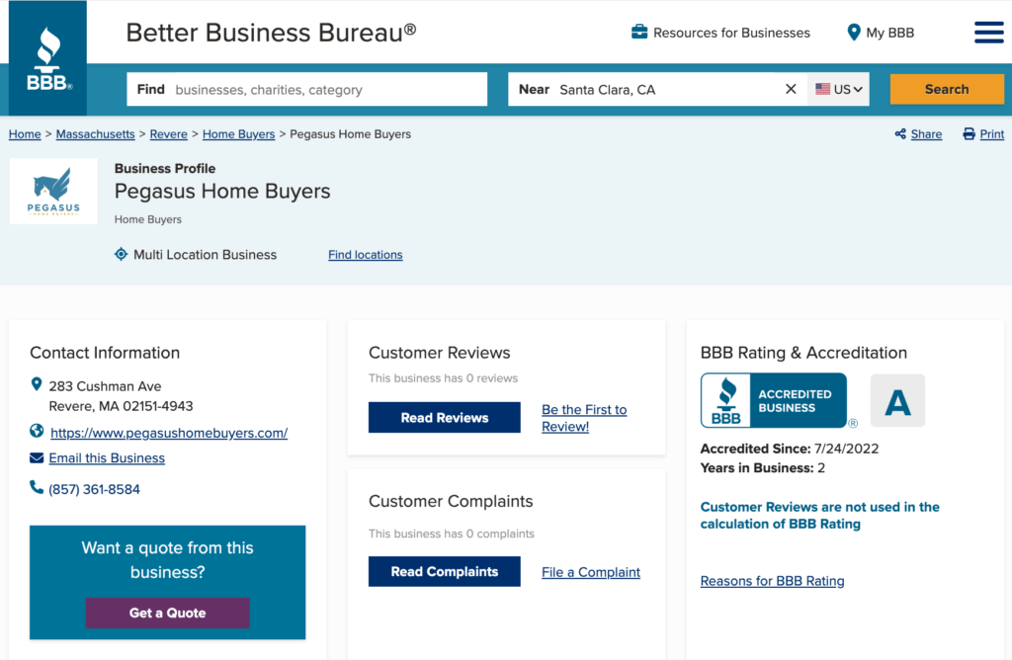Image resolution: width=1012 pixels, height=660 pixels.
Task: Click the My BBB location pin icon
Action: 853,33
